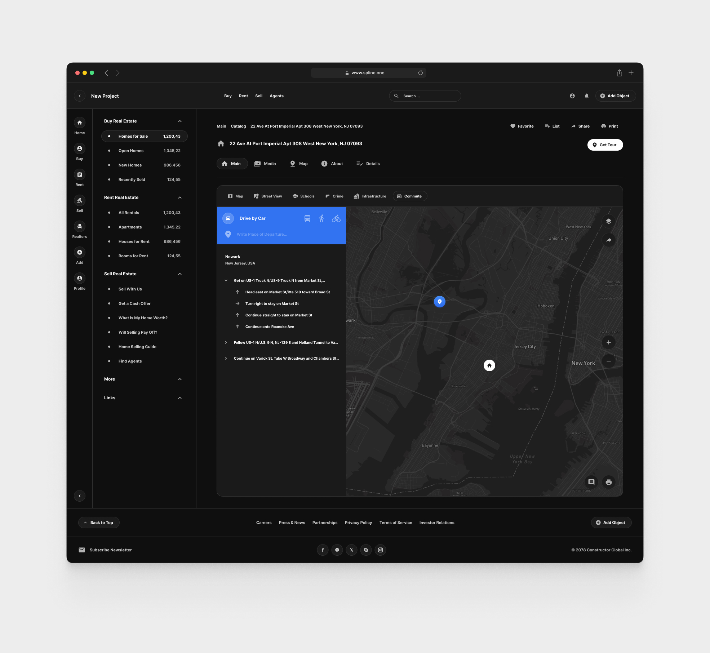
Task: Click map share arrow button
Action: point(609,240)
